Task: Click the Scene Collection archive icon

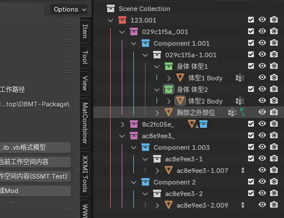Action: pos(111,9)
